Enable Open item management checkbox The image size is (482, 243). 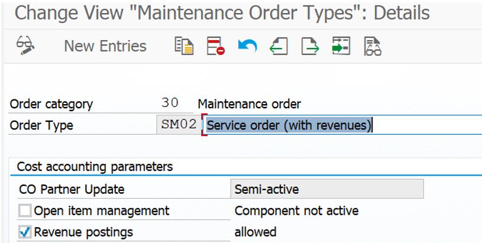coord(25,211)
